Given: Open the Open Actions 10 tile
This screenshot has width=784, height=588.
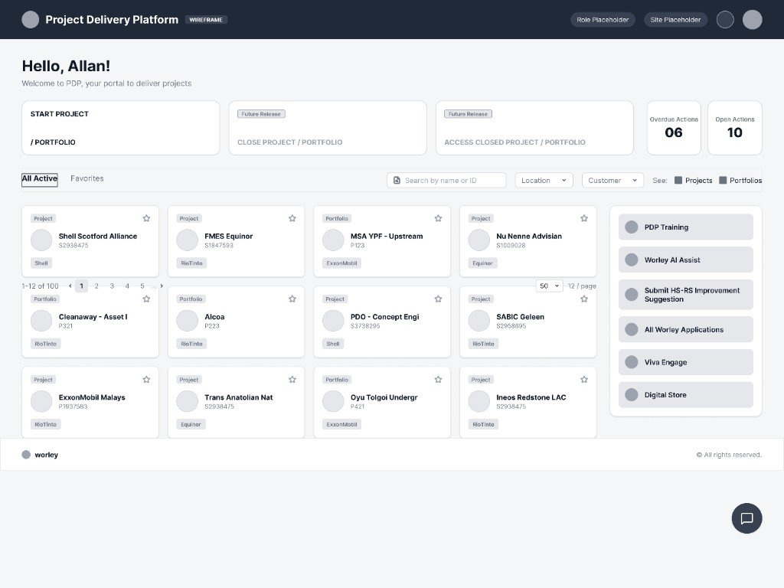Looking at the screenshot, I should [734, 128].
